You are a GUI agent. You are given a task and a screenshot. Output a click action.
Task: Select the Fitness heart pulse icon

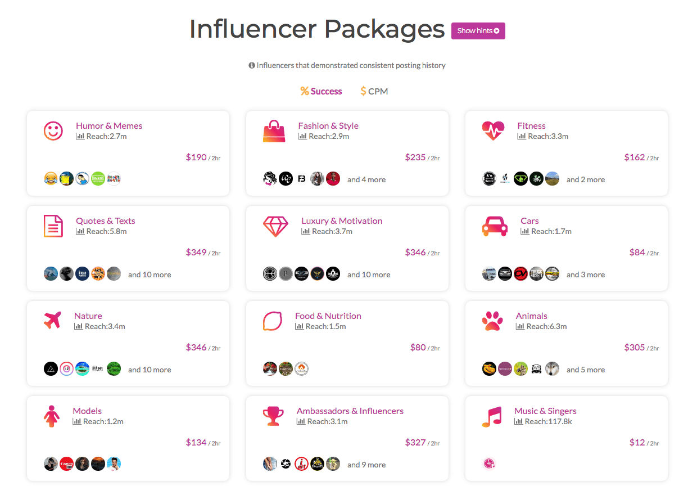493,131
